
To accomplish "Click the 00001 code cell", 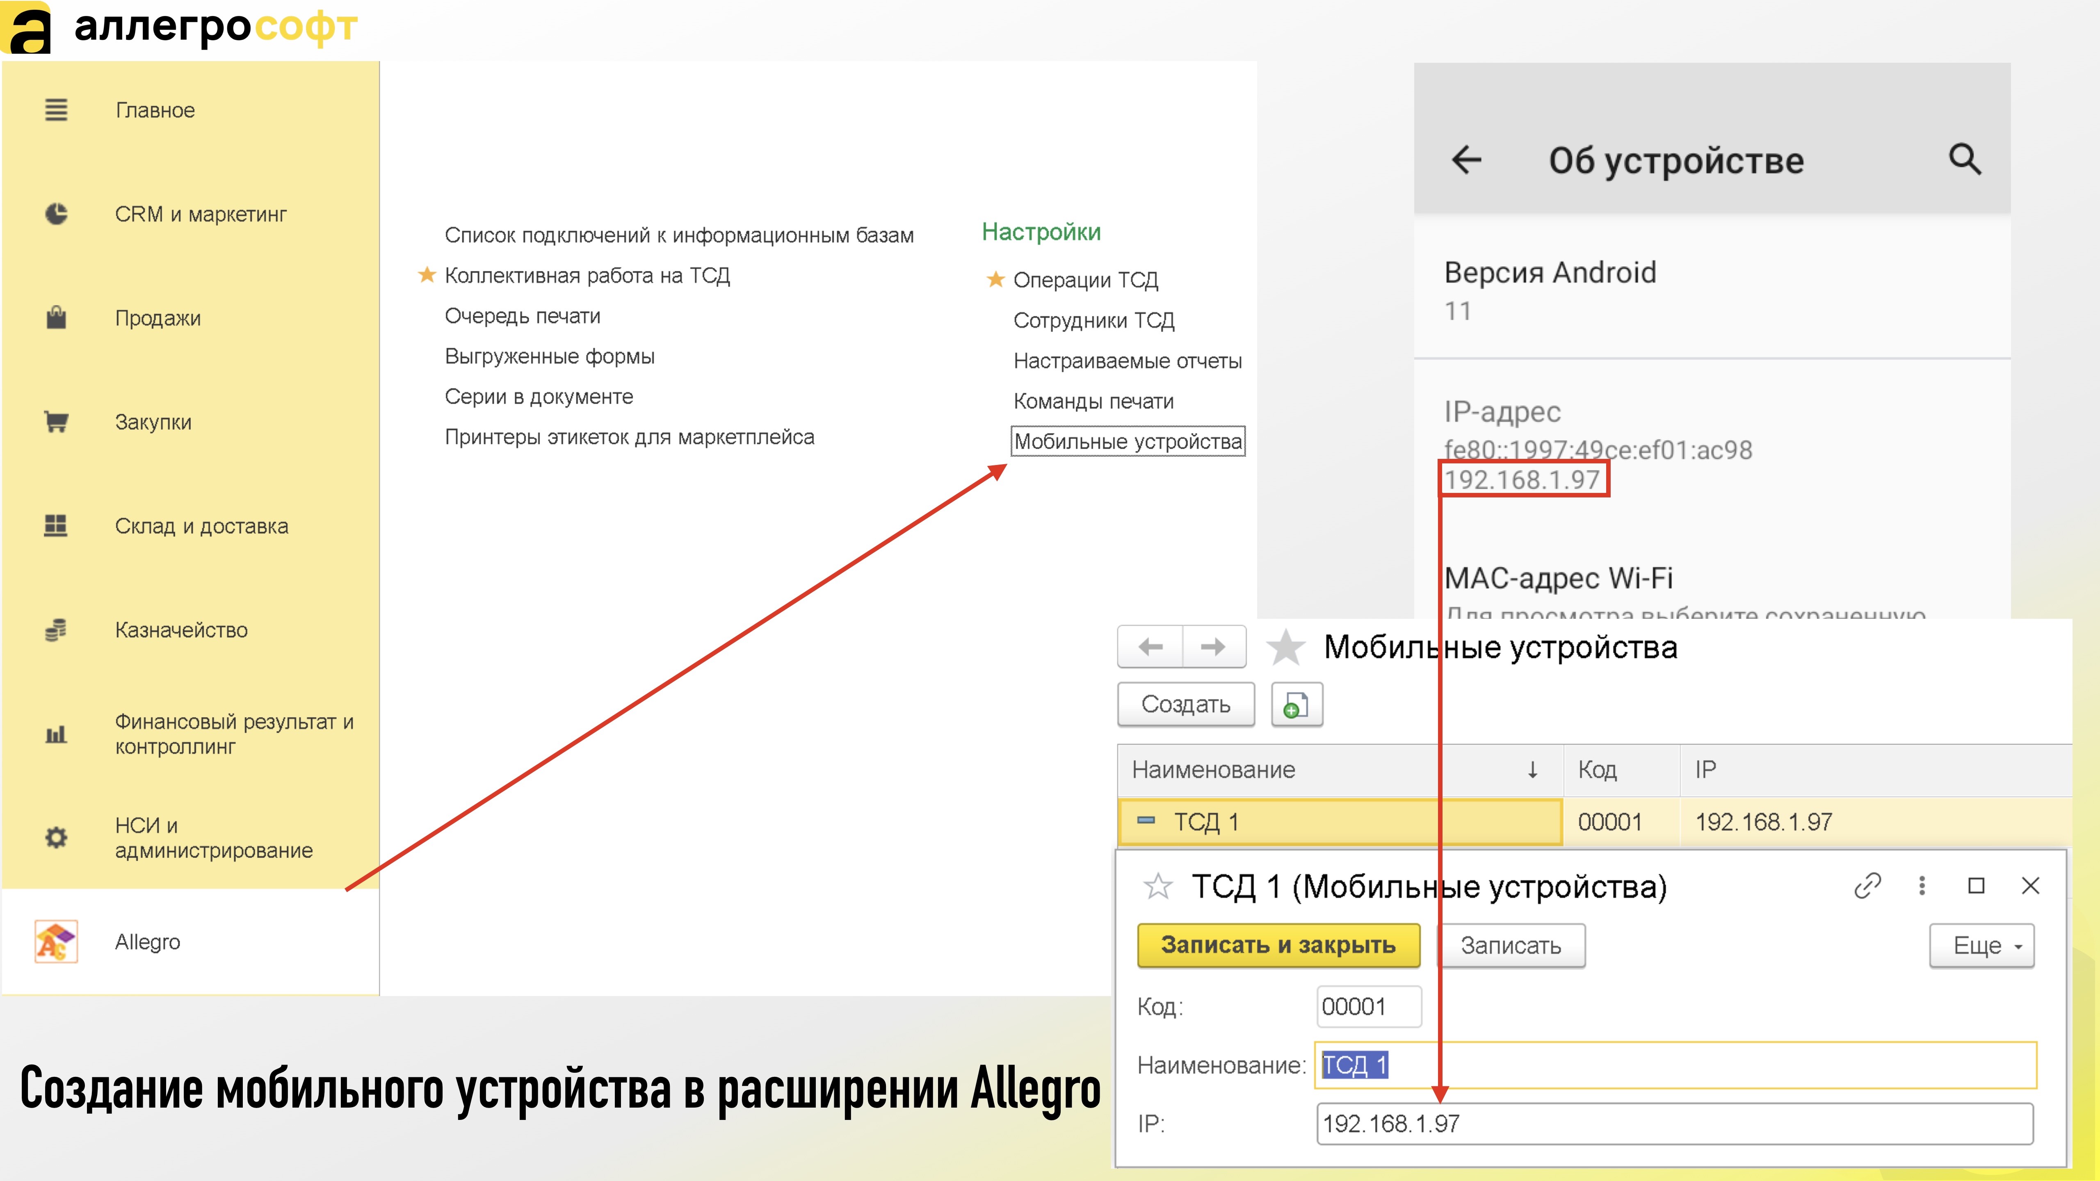I will [x=1621, y=821].
